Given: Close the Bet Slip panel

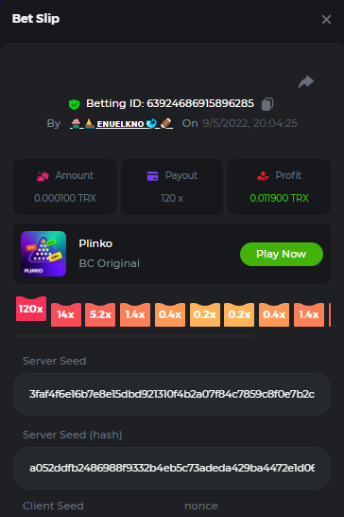Looking at the screenshot, I should point(326,20).
